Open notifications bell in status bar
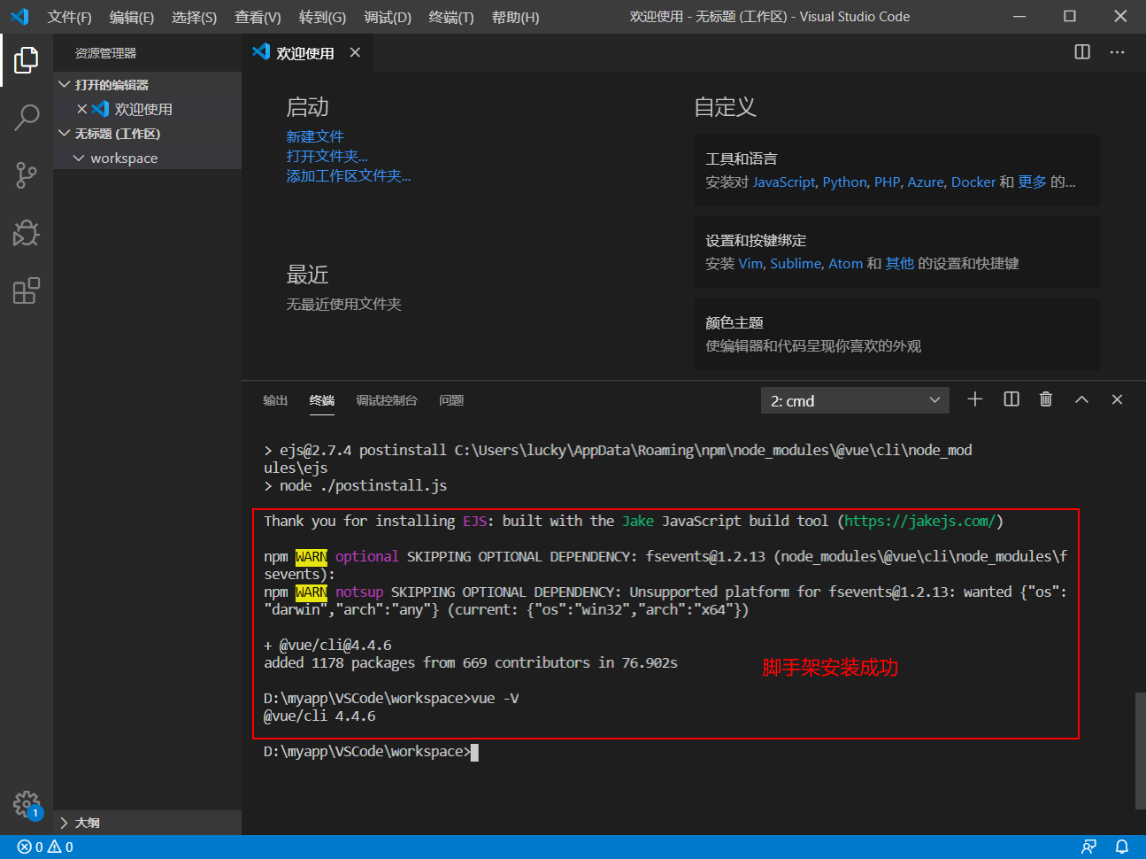1146x859 pixels. 1121,847
